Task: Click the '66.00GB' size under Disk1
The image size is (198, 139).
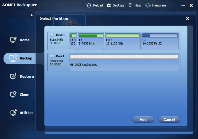Action: pos(56,64)
